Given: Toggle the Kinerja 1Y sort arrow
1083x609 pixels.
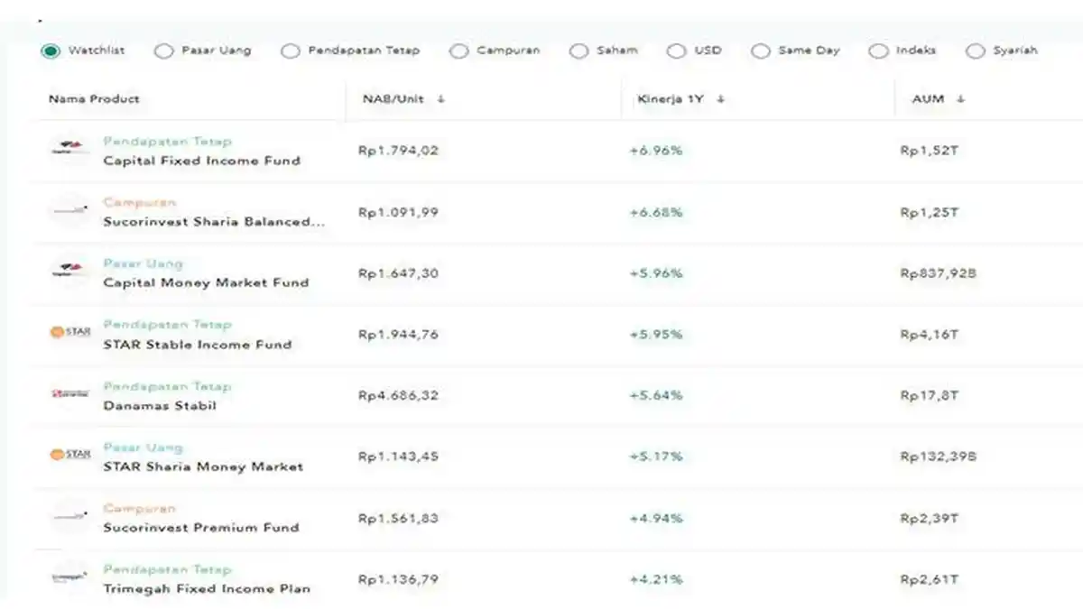Looking at the screenshot, I should pyautogui.click(x=719, y=99).
